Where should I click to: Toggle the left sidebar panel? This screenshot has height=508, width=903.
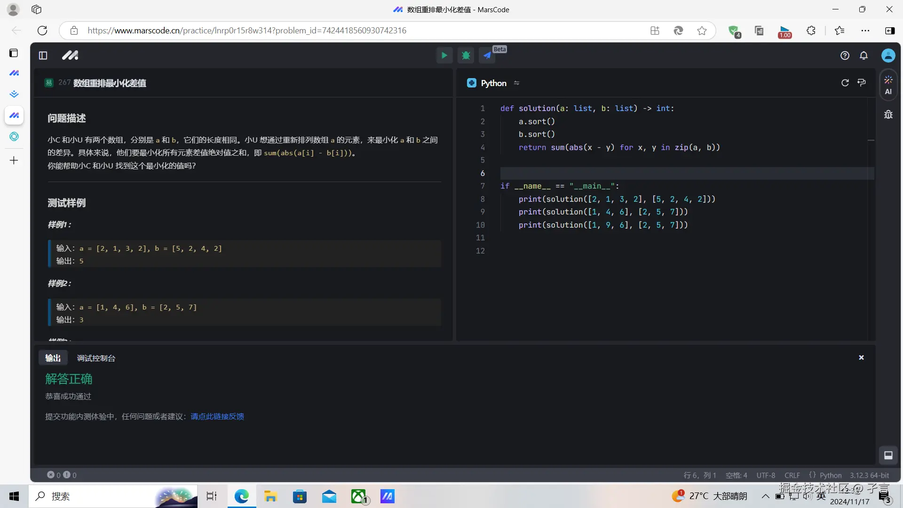coord(43,56)
